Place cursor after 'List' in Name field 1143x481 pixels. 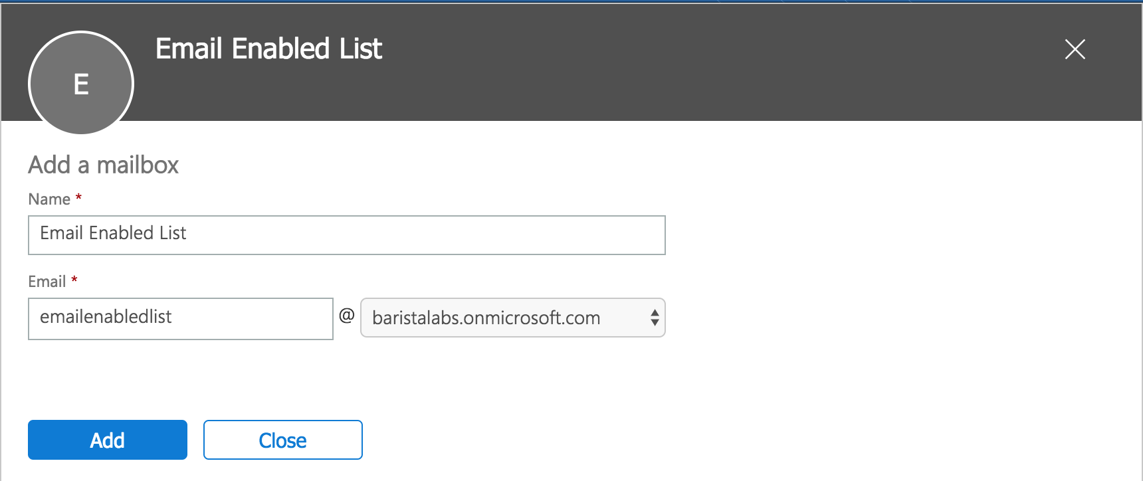(x=188, y=233)
